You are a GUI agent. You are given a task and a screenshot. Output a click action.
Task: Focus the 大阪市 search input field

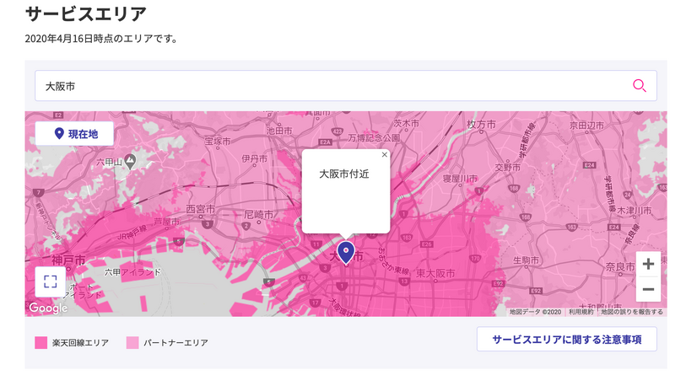tap(345, 86)
